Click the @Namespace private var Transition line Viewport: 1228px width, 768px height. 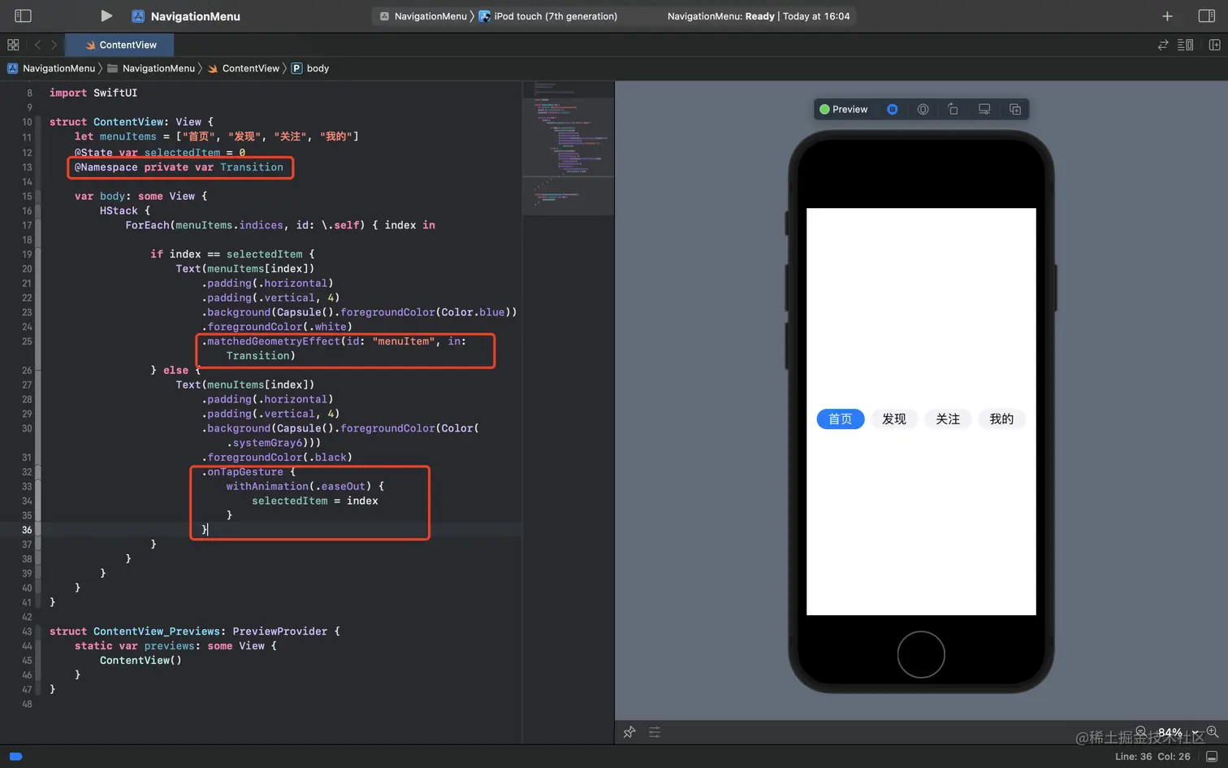pos(179,167)
